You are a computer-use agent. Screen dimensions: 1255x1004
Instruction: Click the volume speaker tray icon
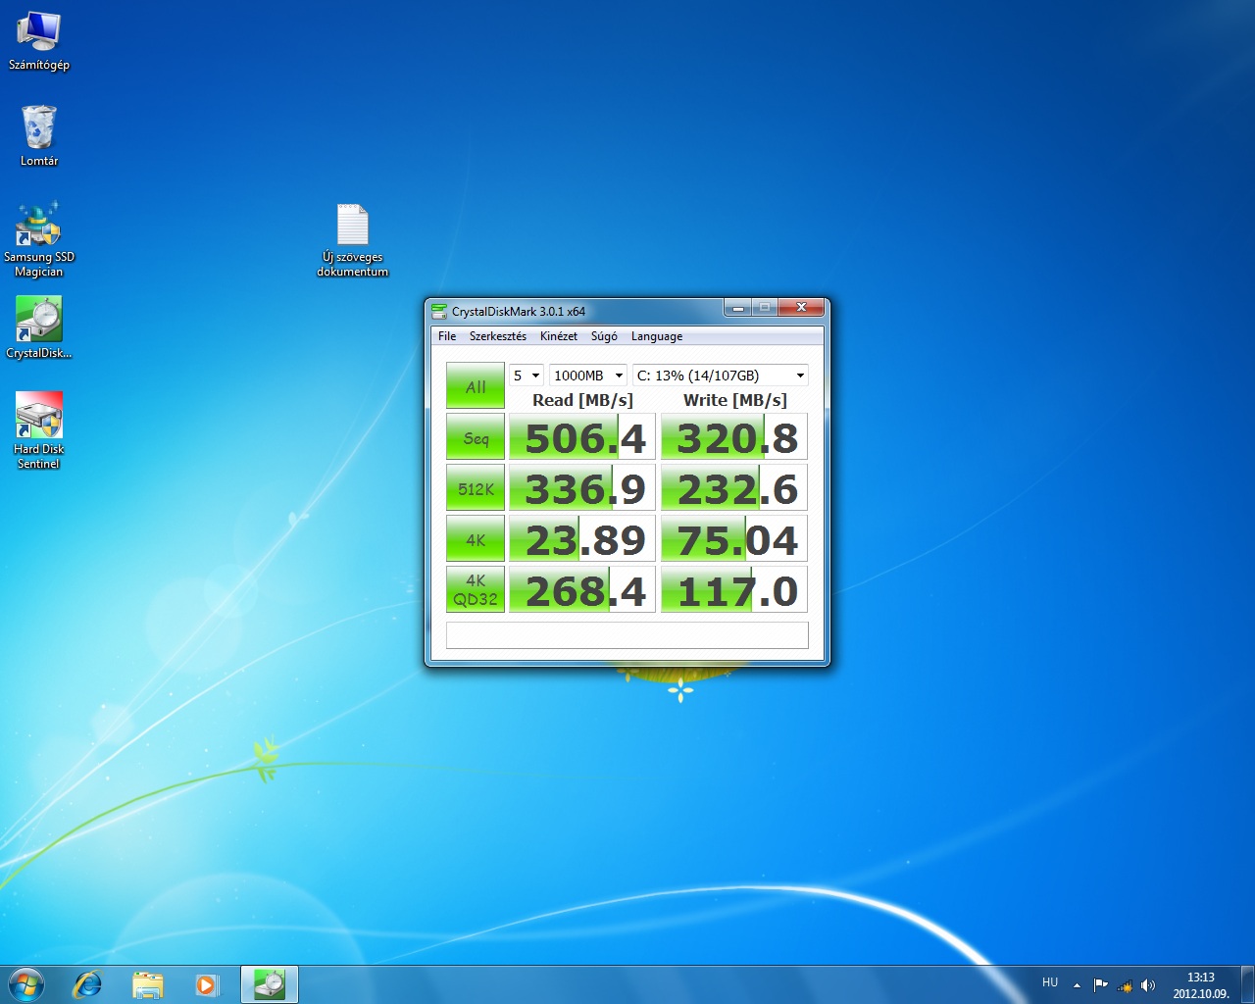(1148, 984)
